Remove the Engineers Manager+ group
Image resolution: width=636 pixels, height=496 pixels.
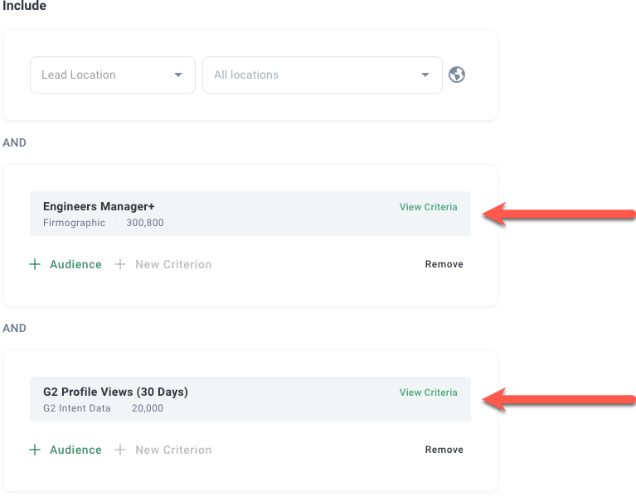tap(444, 264)
